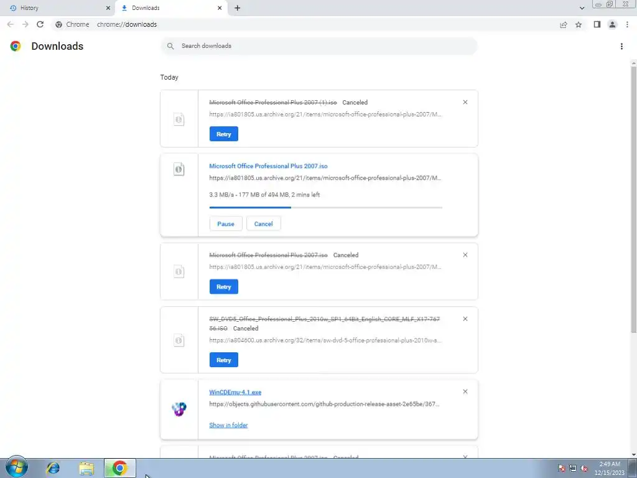
Task: Click the browser back arrow
Action: point(11,24)
